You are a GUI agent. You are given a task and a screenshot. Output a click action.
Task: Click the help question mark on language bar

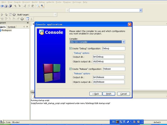click(x=138, y=122)
